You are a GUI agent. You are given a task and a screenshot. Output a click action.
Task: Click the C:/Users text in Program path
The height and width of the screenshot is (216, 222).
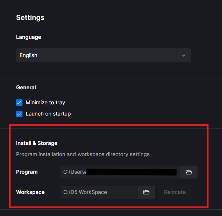pyautogui.click(x=74, y=172)
